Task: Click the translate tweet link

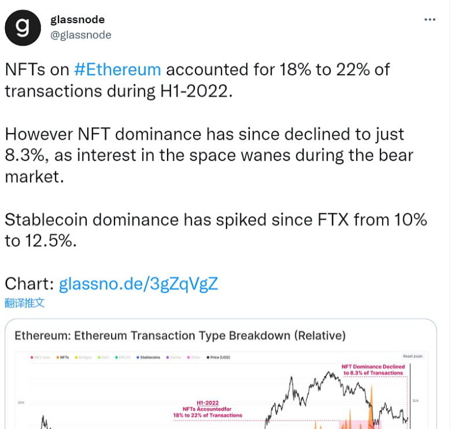Action: (24, 302)
